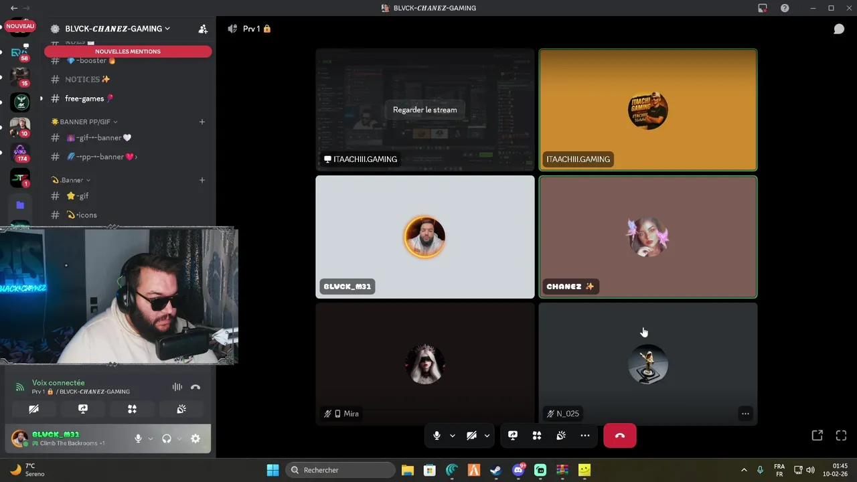Click the Rechercher taskbar search box
Viewport: 857px width, 482px height.
[x=340, y=470]
